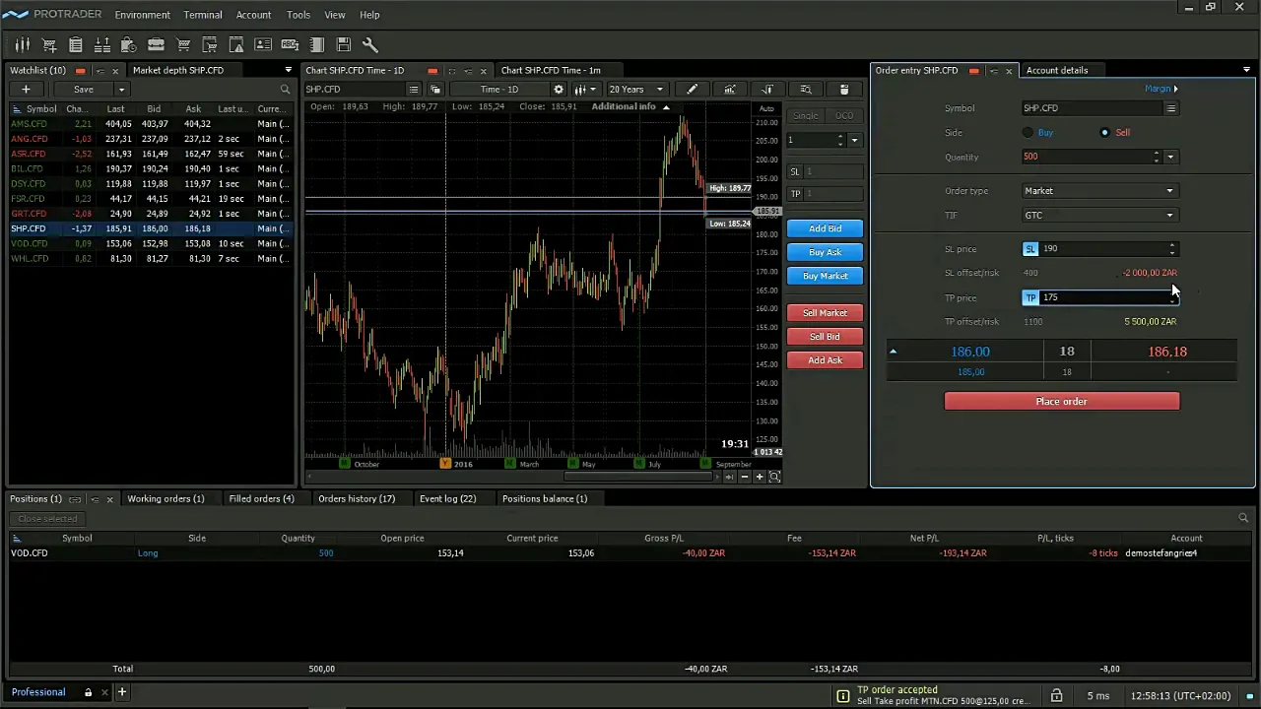Open order entry cart-plus toolbar icon
The width and height of the screenshot is (1261, 709).
(x=49, y=44)
